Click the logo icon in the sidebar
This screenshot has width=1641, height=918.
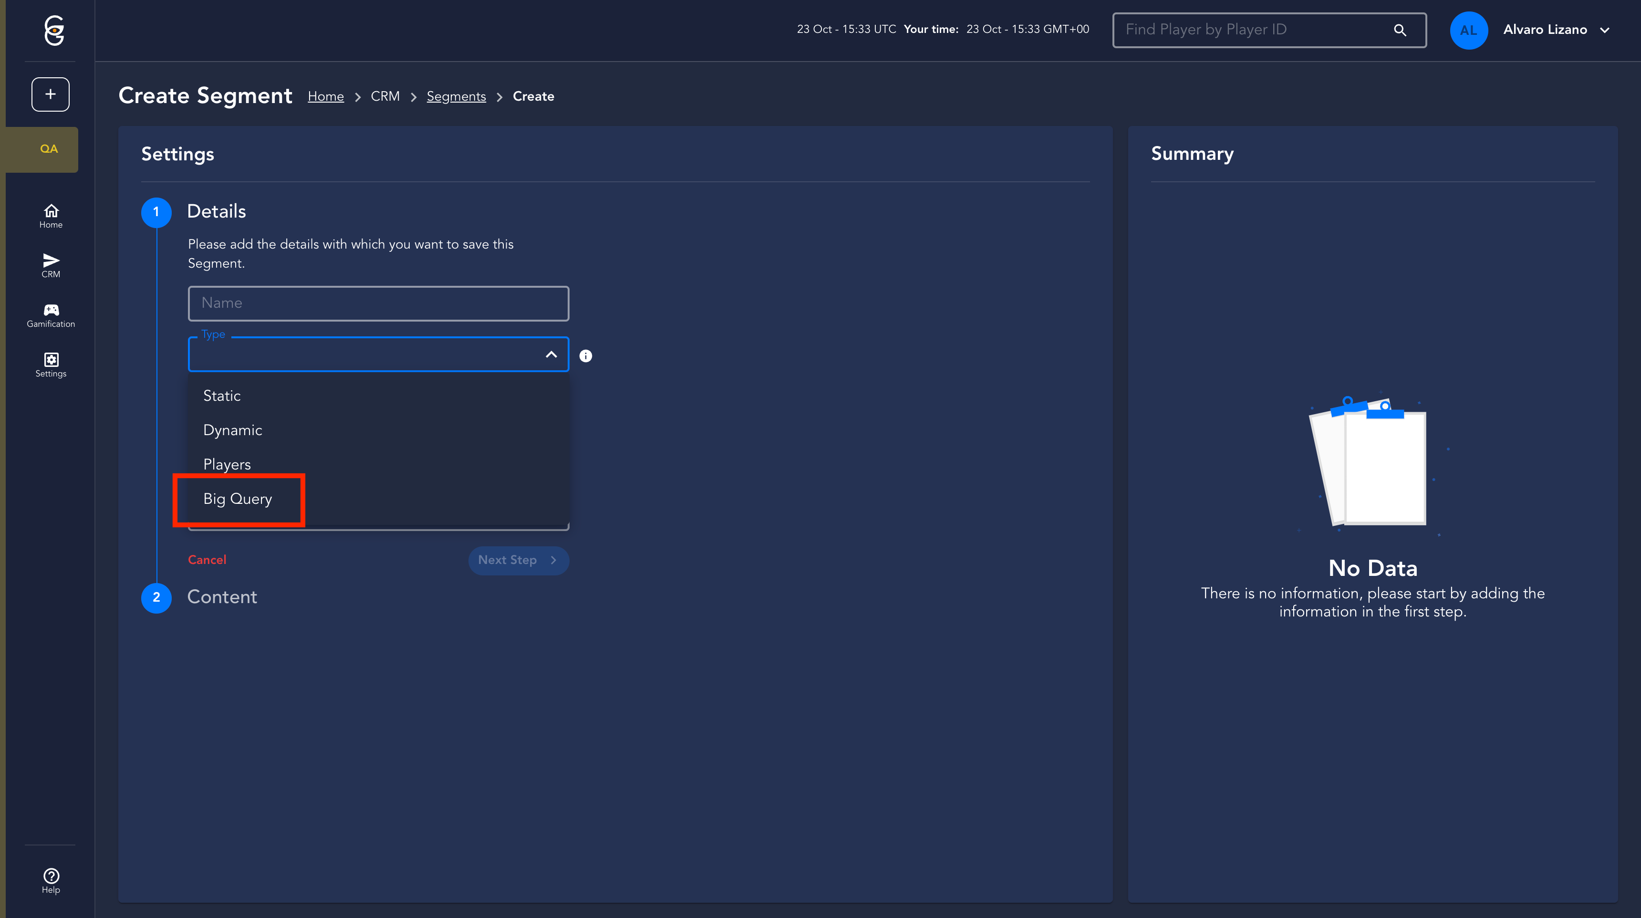coord(53,30)
